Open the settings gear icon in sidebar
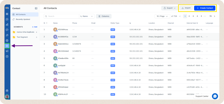 (7, 40)
